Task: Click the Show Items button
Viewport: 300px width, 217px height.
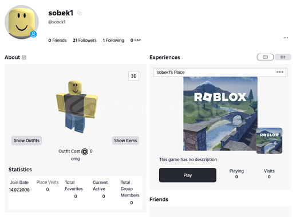Action: coord(125,140)
